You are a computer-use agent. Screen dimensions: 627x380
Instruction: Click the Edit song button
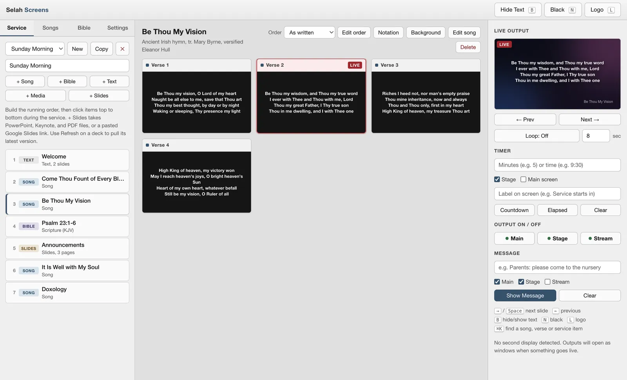click(x=464, y=33)
